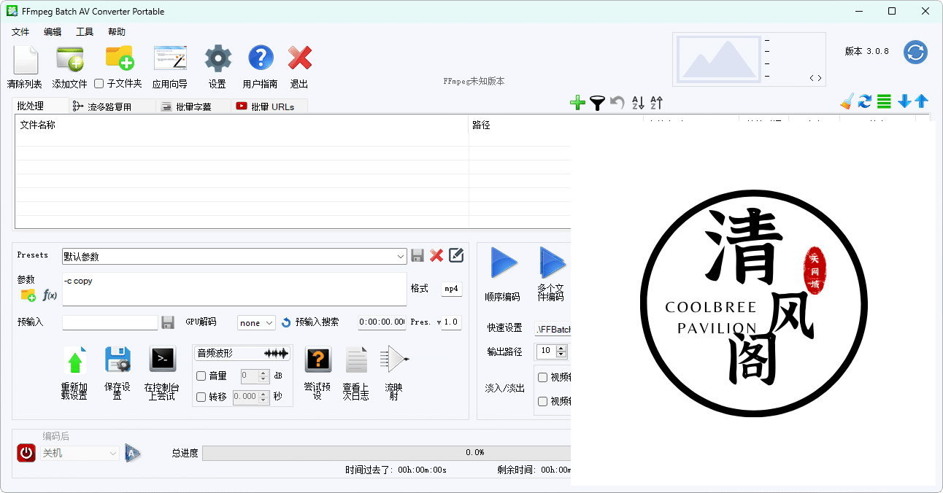Click the 总进度 progress bar
This screenshot has height=493, width=943.
(x=387, y=453)
